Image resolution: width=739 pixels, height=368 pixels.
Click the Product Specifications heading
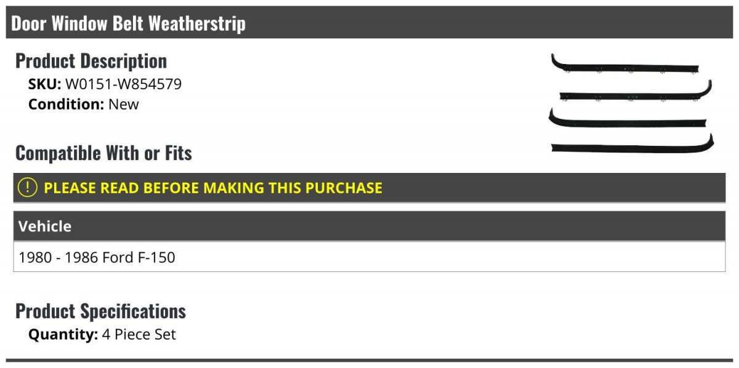click(x=100, y=311)
